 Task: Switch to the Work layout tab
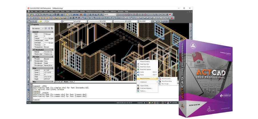[x=72, y=82]
